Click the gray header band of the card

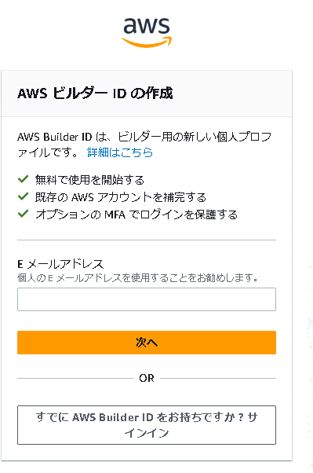147,93
